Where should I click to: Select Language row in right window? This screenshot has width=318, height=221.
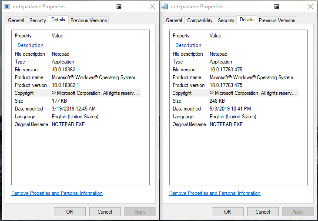click(235, 117)
